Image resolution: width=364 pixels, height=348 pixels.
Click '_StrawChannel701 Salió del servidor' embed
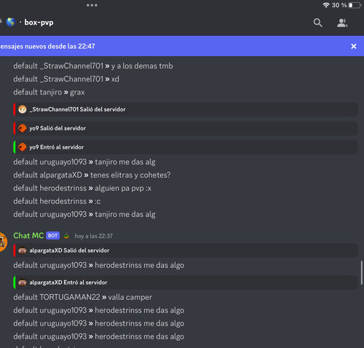(x=186, y=109)
